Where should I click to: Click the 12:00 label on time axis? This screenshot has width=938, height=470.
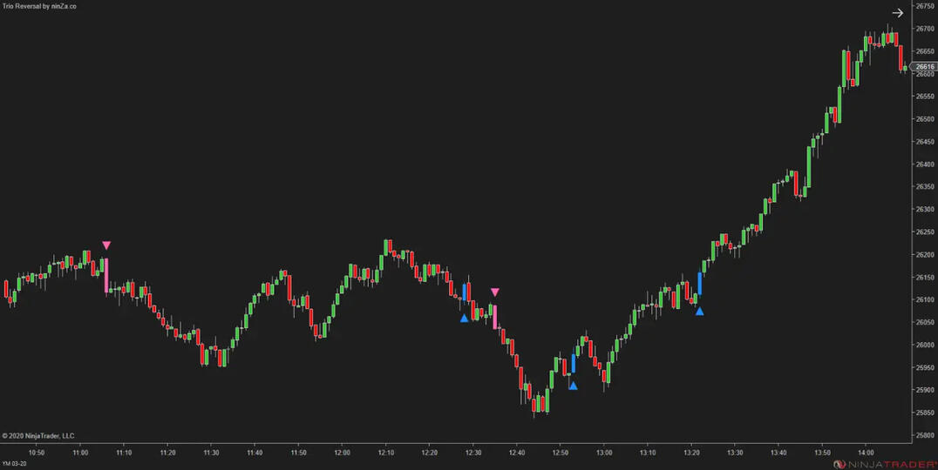click(x=342, y=453)
